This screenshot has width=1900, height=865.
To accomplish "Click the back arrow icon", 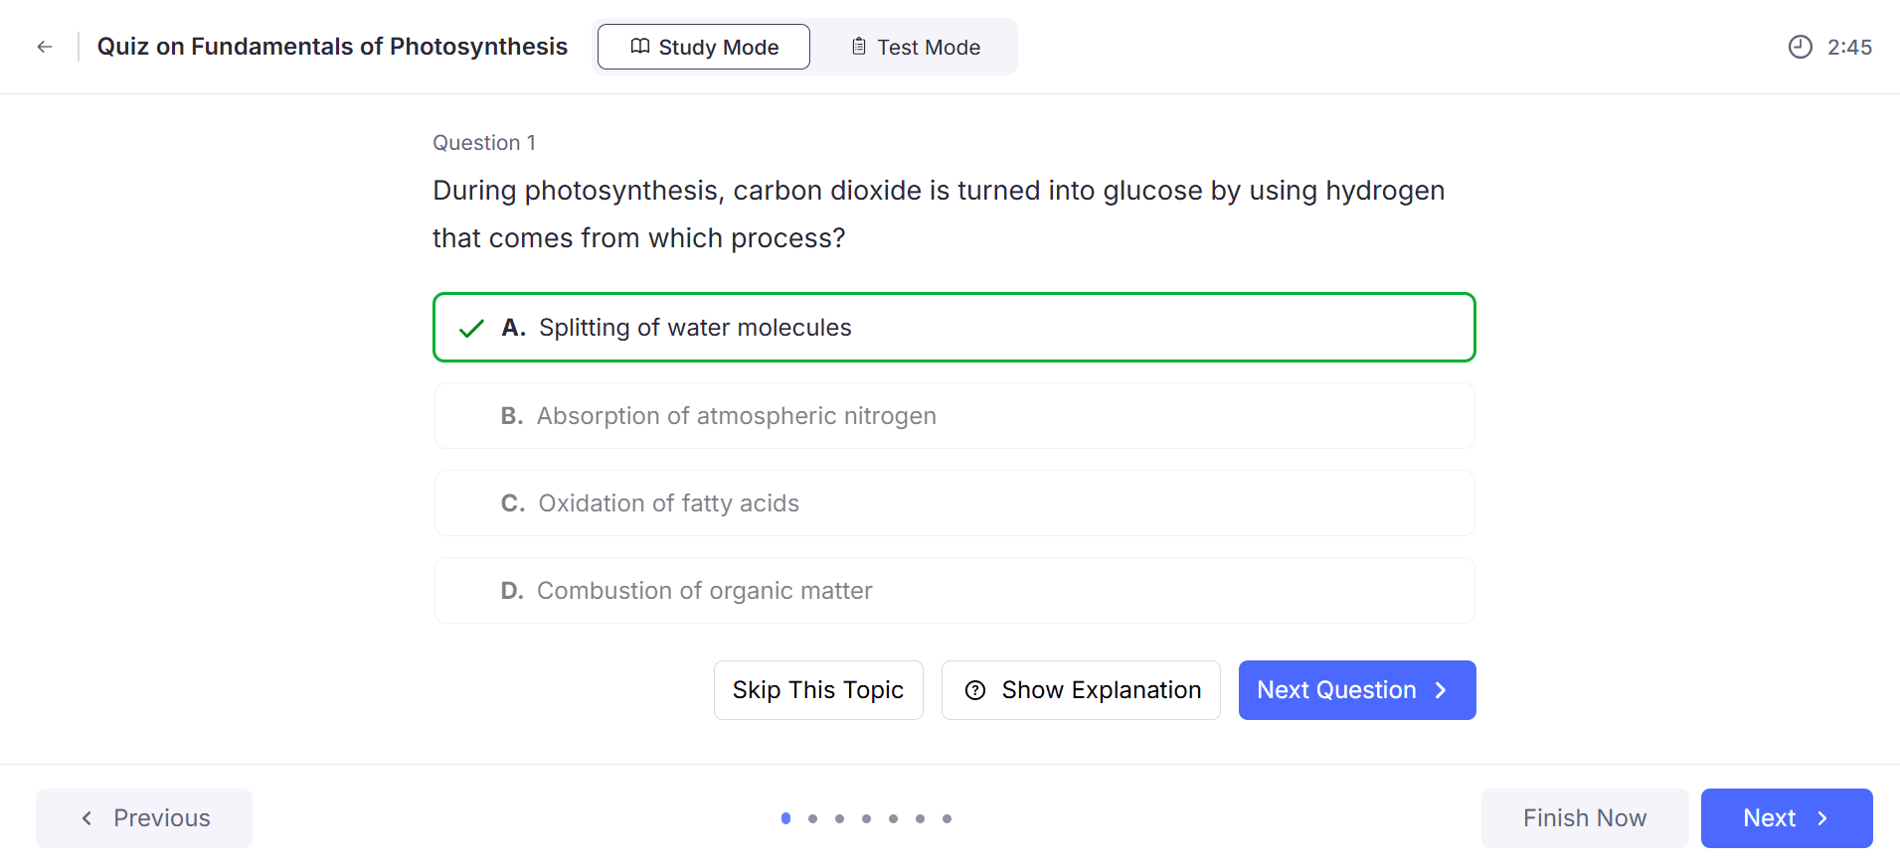I will pyautogui.click(x=45, y=47).
